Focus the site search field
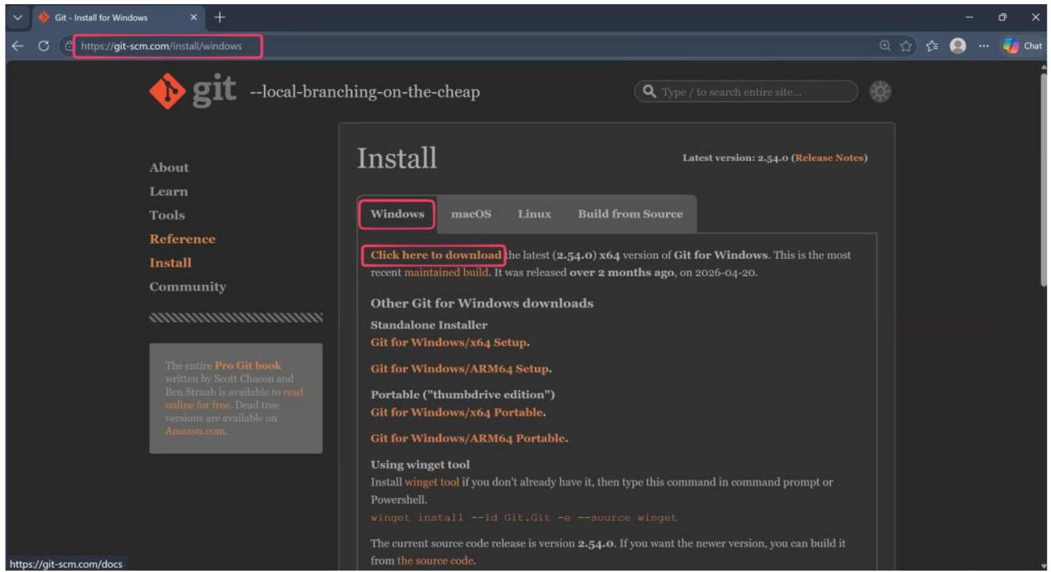 click(746, 92)
